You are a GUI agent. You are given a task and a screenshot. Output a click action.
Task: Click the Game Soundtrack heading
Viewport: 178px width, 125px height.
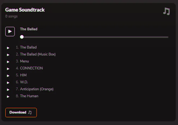tap(25, 10)
